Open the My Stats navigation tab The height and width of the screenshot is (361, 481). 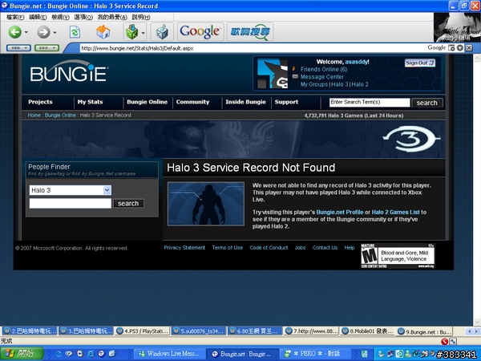click(90, 102)
